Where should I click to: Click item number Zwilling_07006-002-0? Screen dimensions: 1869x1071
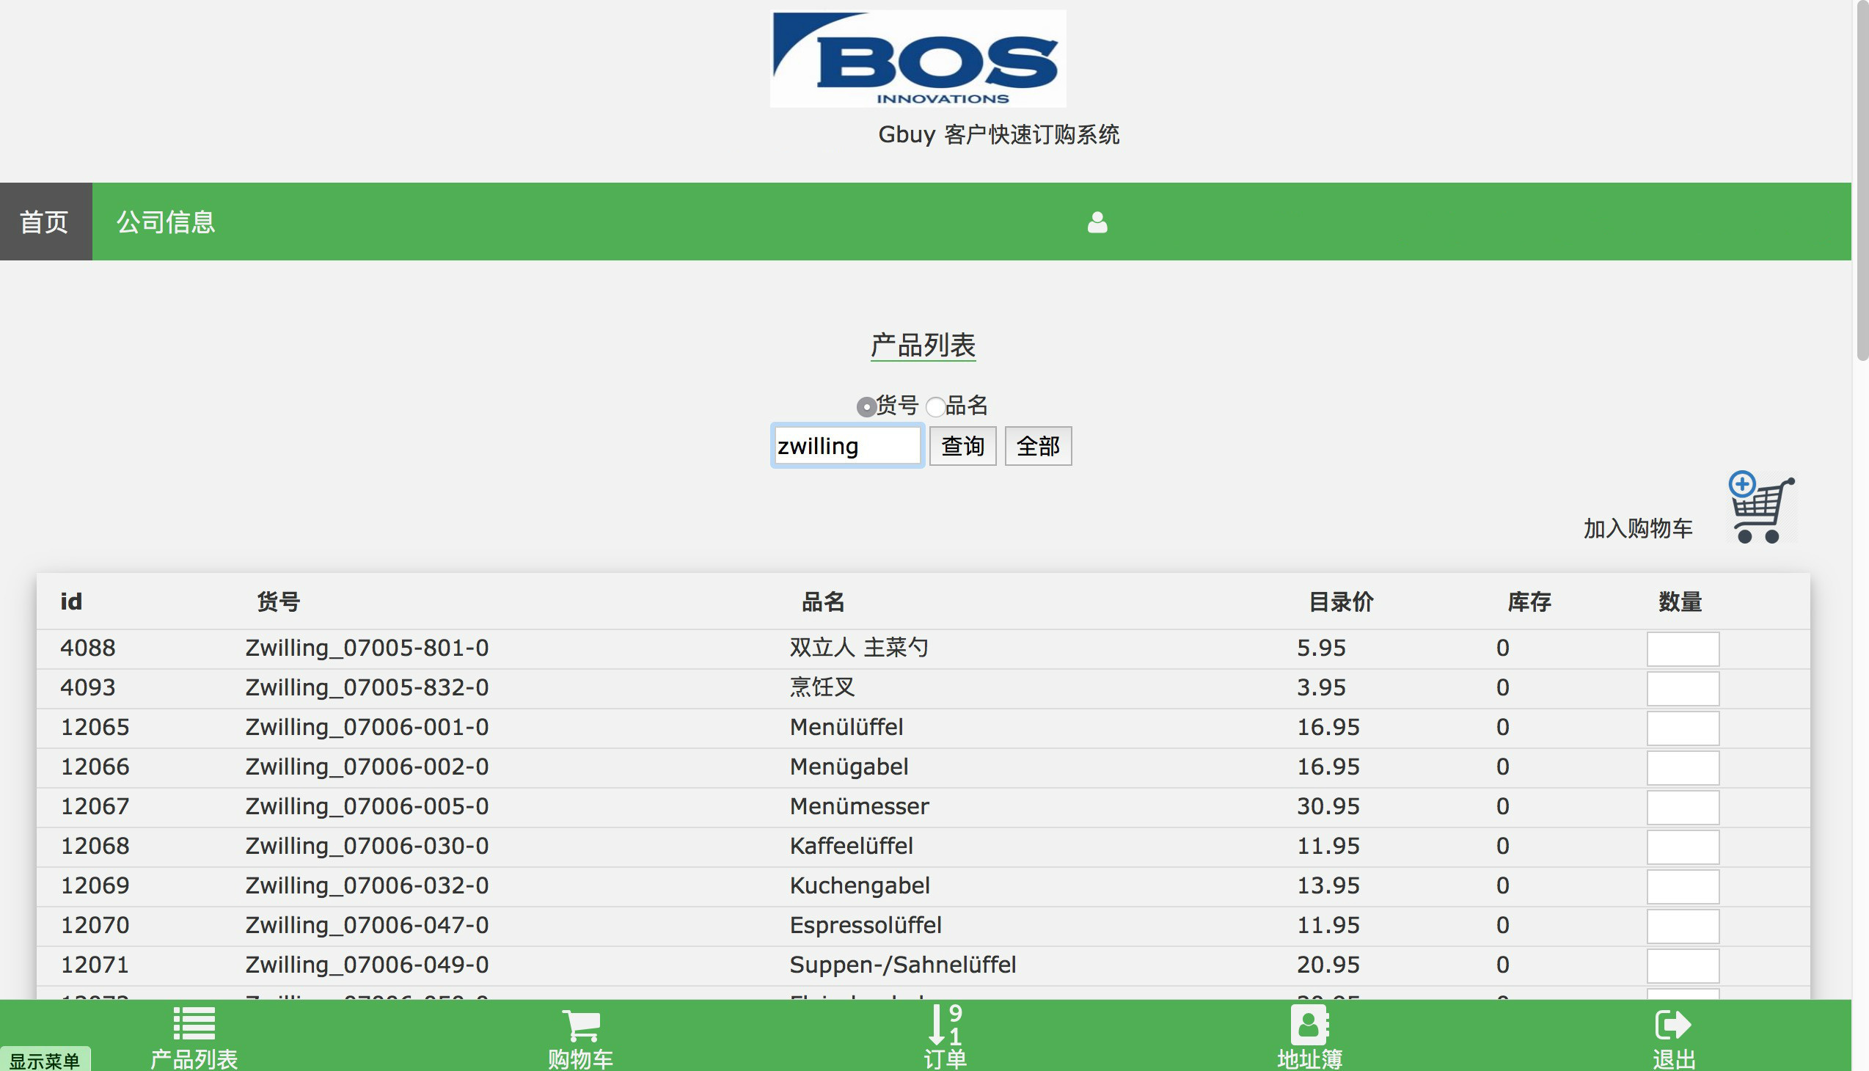tap(366, 767)
